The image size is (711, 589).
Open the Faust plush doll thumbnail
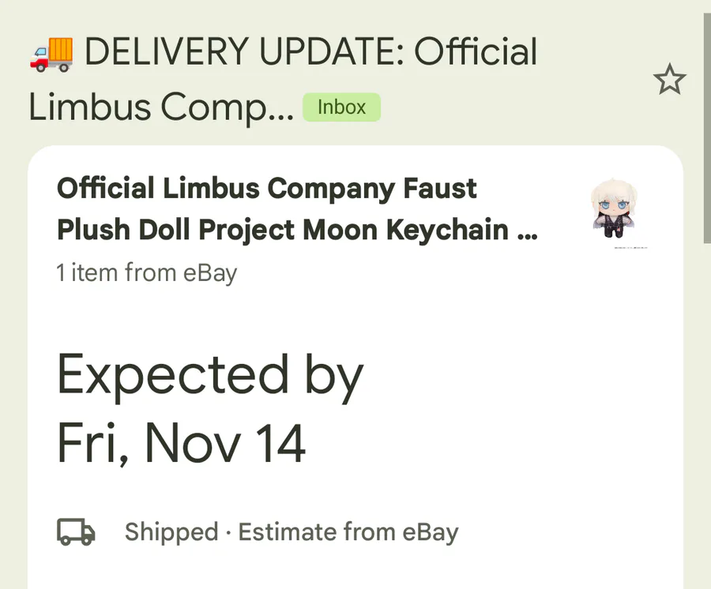coord(615,208)
